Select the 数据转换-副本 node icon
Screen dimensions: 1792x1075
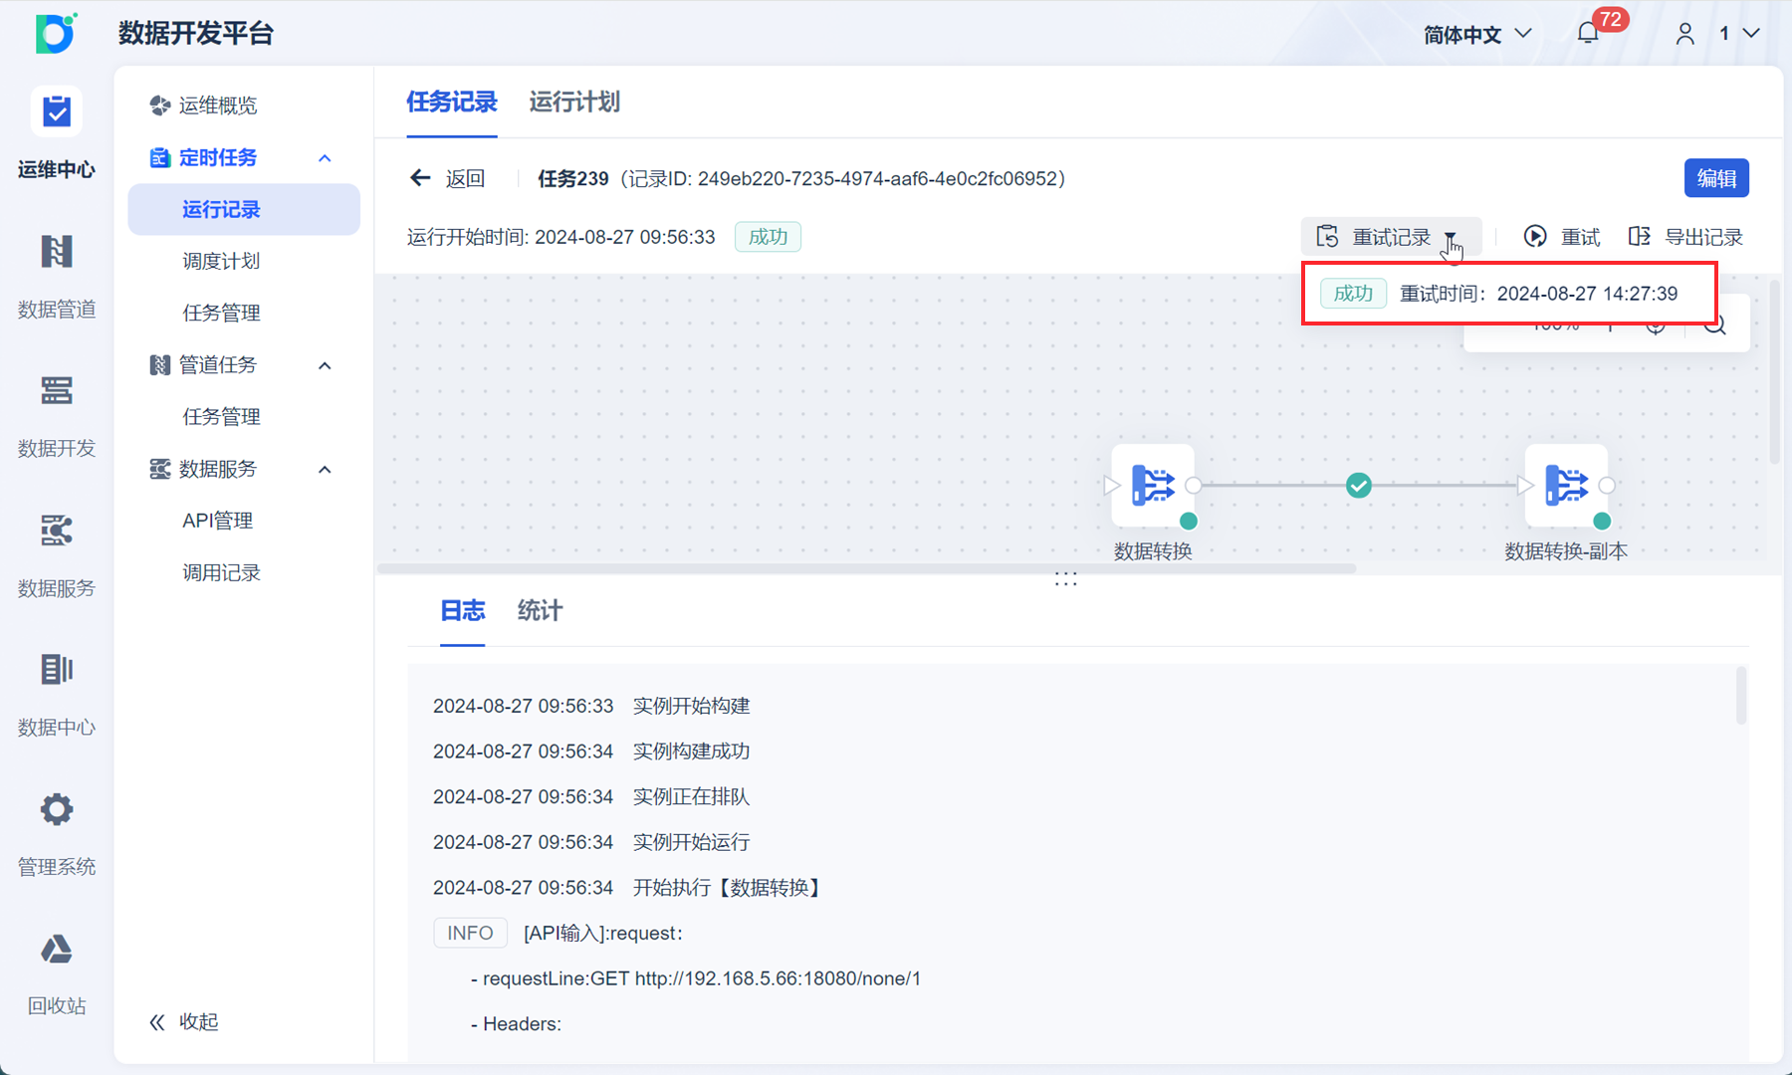[x=1566, y=485]
